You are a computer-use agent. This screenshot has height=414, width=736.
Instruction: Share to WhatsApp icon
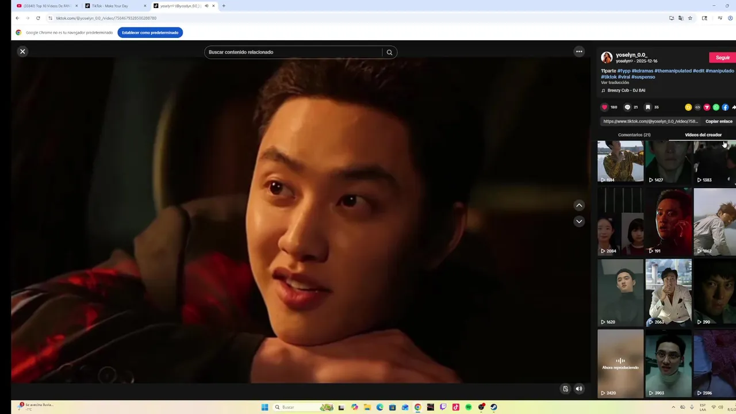pos(716,107)
